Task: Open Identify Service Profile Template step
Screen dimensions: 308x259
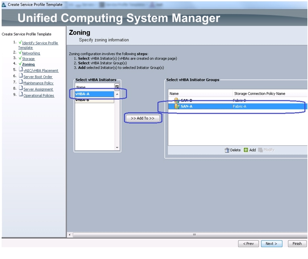Action: click(38, 45)
